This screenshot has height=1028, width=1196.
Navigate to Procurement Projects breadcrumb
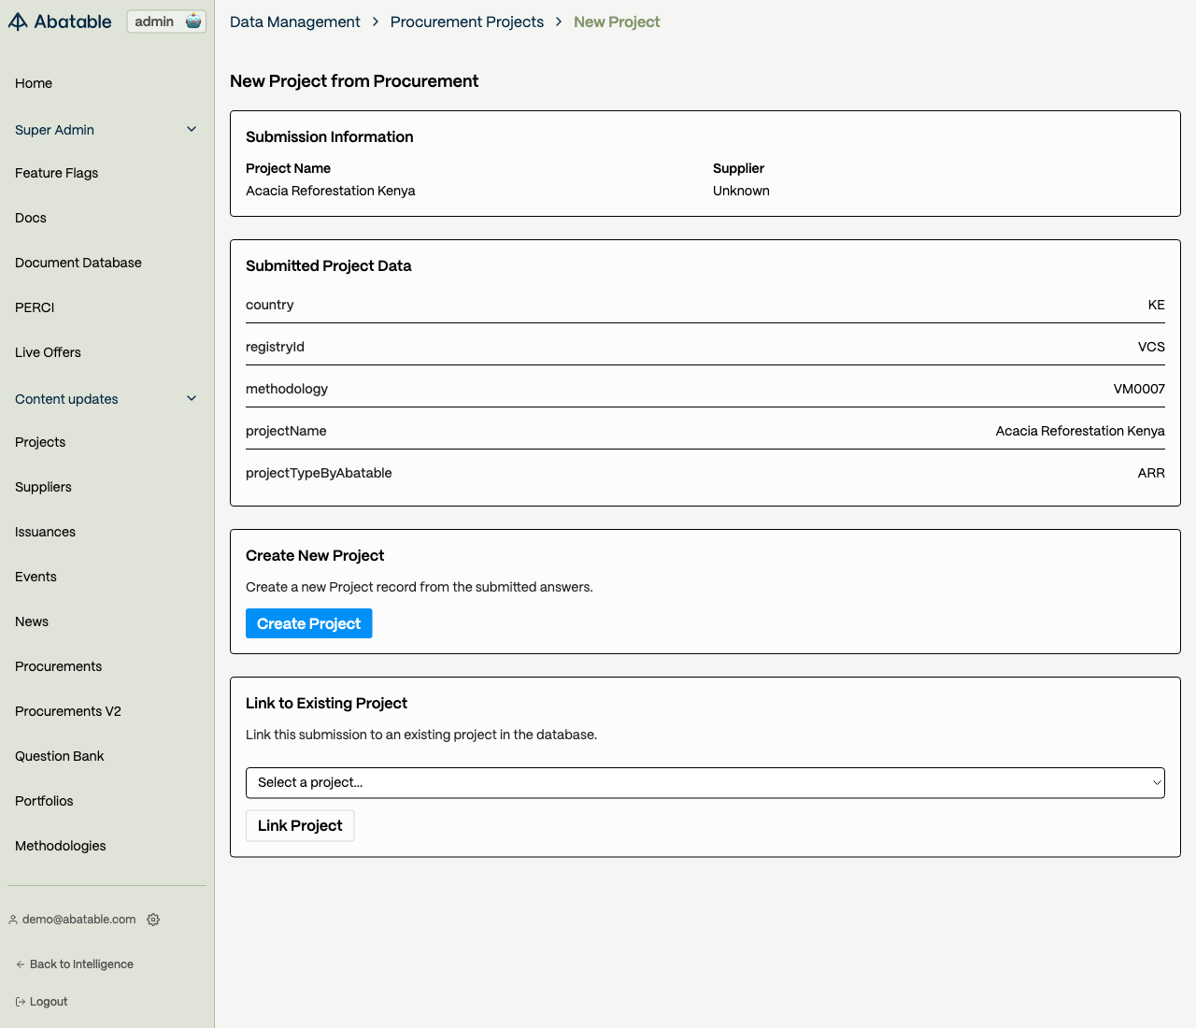tap(466, 21)
